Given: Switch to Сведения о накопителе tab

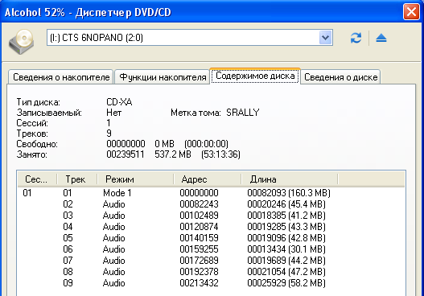Looking at the screenshot, I should 61,77.
